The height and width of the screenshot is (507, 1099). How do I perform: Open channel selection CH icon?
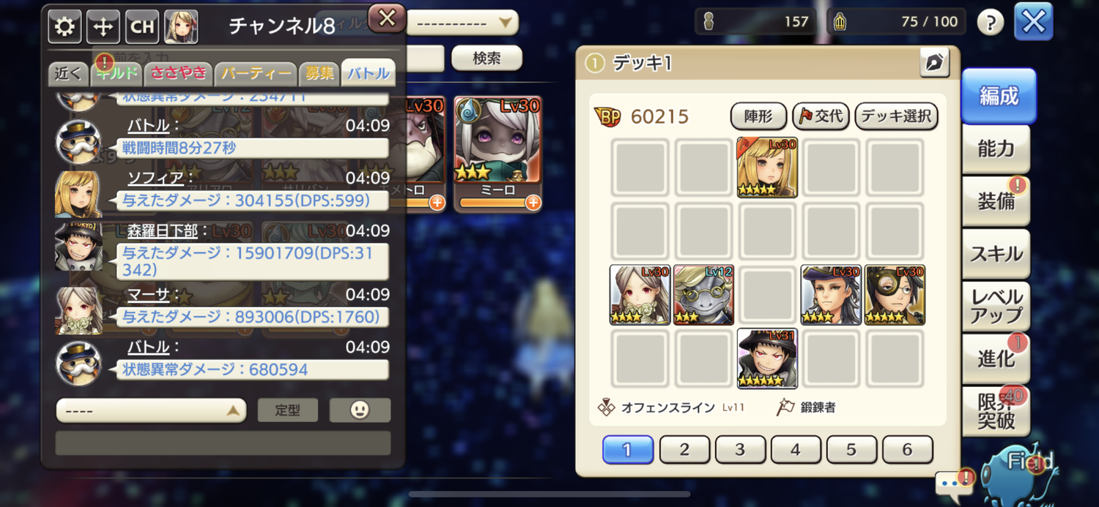click(142, 27)
